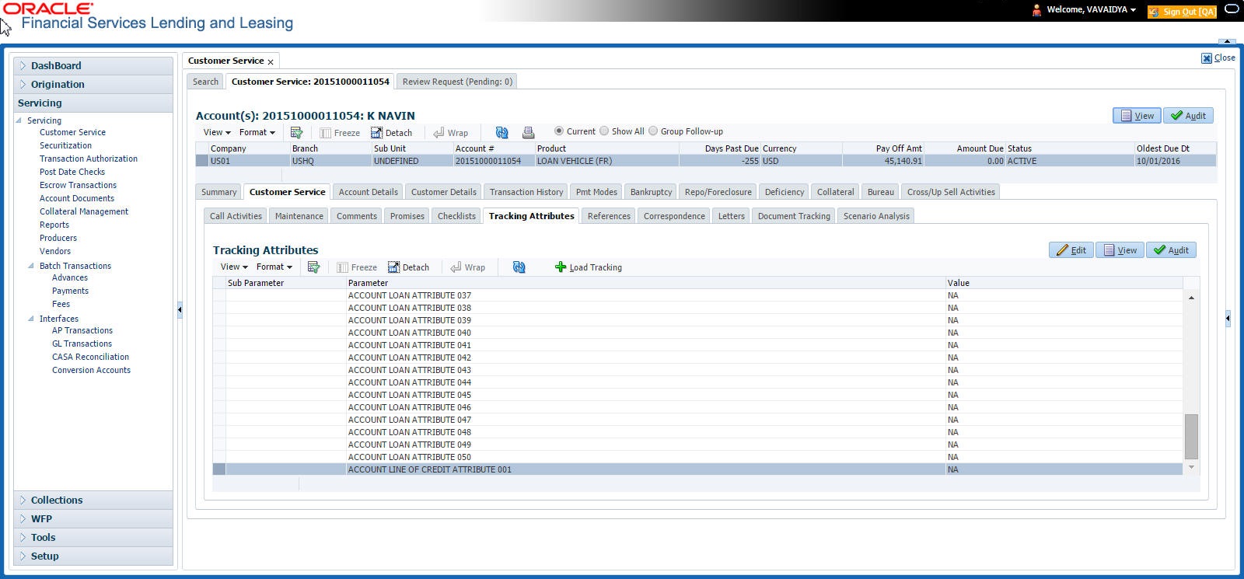1244x579 pixels.
Task: Collapse the Interfaces tree node
Action: [31, 319]
